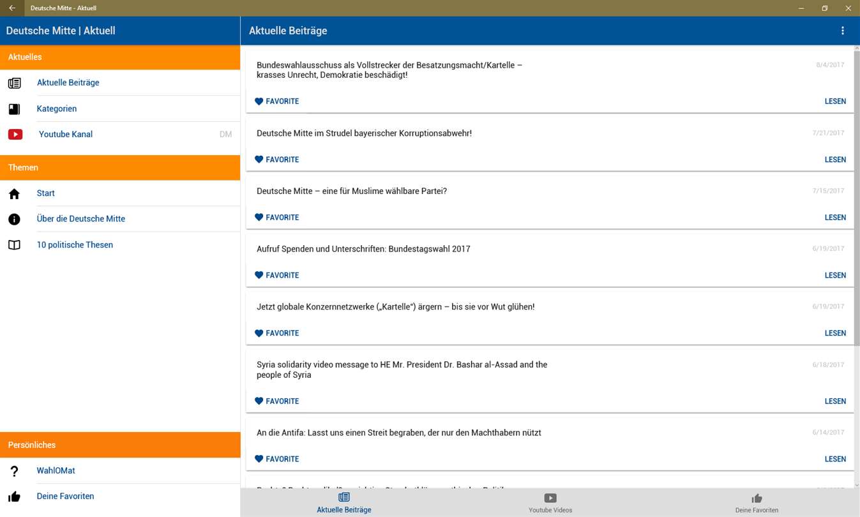Click LESEN on Aufruf Spenden und Unterschriften post

point(835,275)
